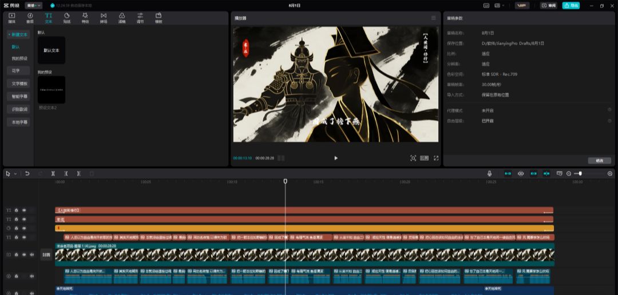This screenshot has height=295, width=618.
Task: Switch to the 转场 (Transitions) tab
Action: pos(103,17)
